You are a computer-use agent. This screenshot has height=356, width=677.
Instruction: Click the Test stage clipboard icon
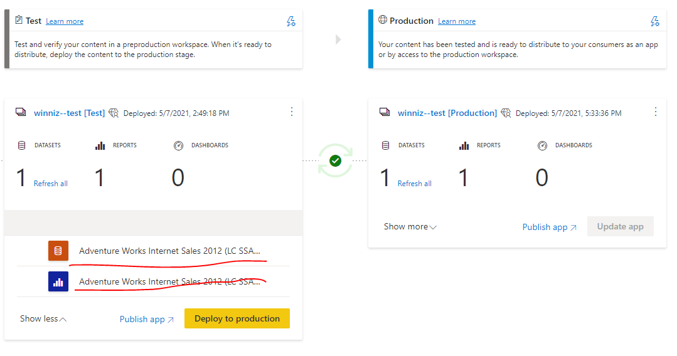[x=19, y=20]
